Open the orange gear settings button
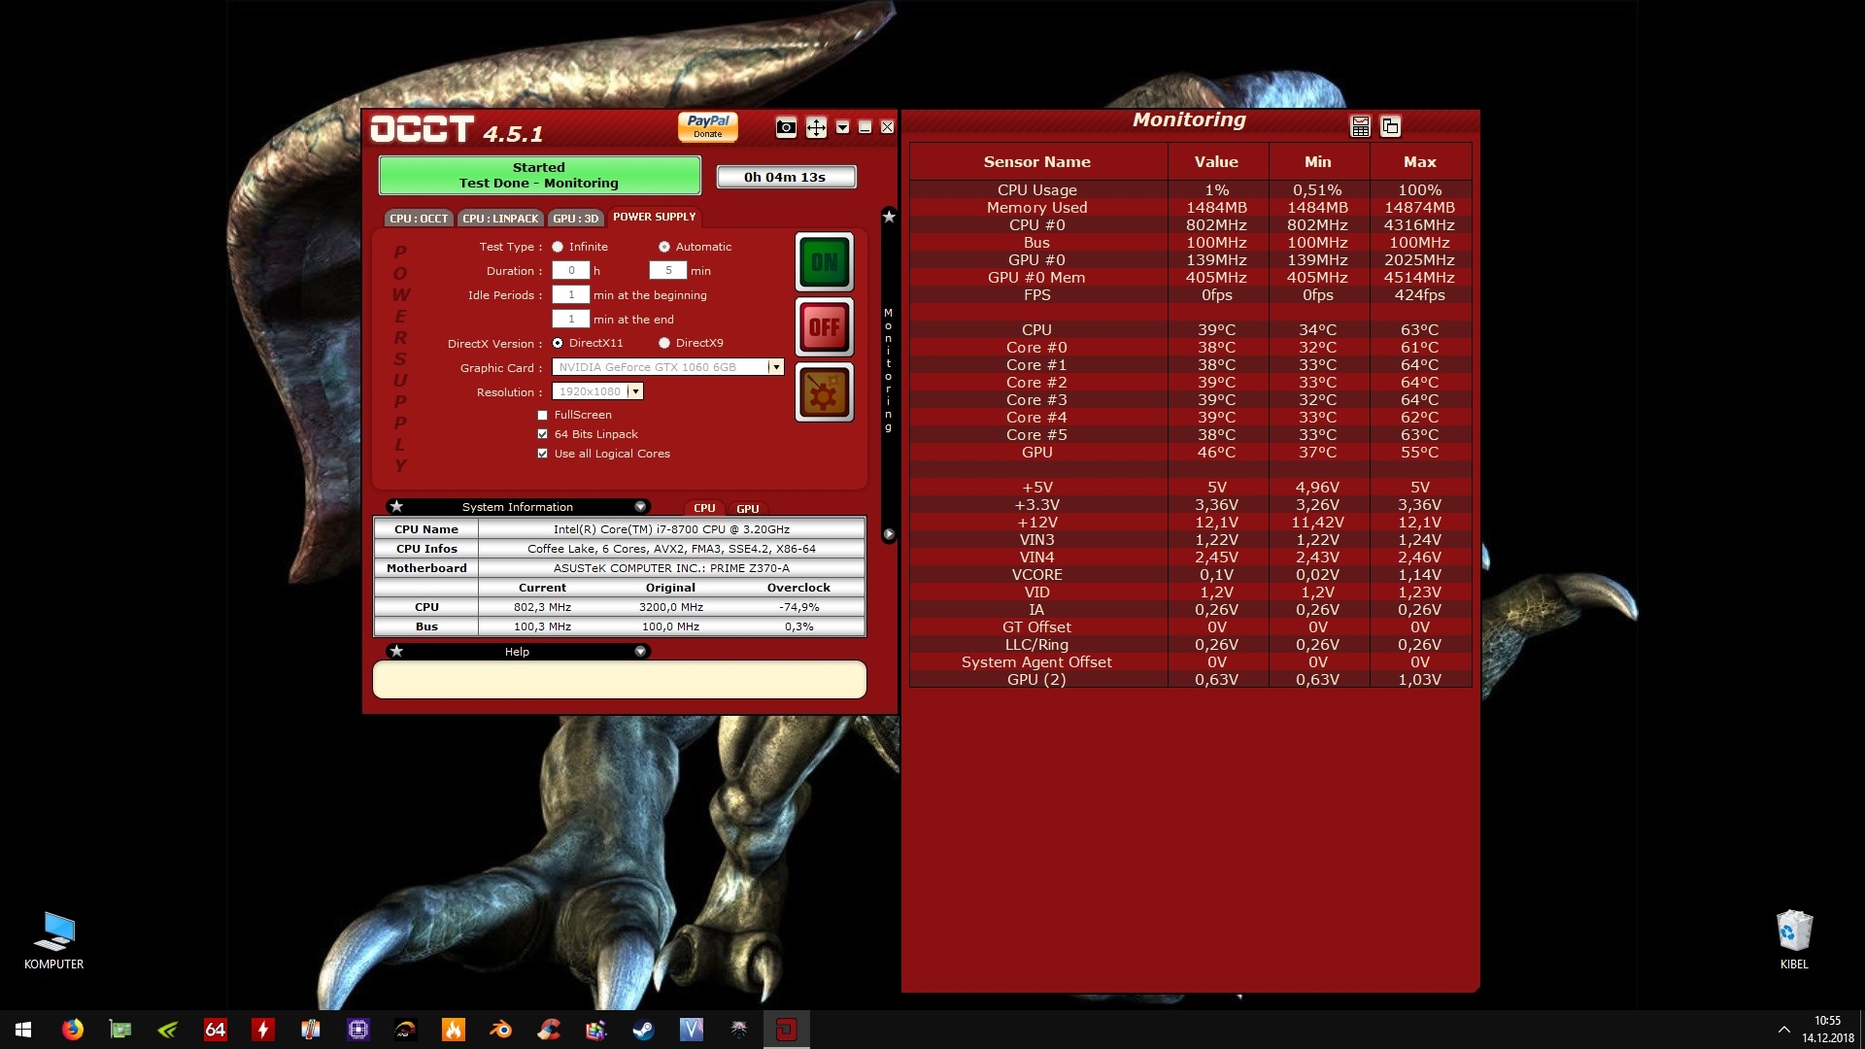The width and height of the screenshot is (1865, 1049). click(x=824, y=392)
